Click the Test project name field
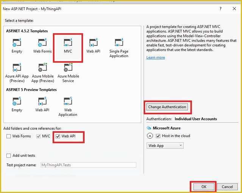 [x=88, y=165]
